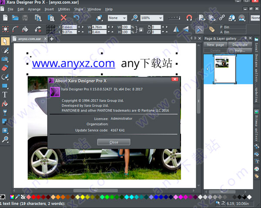Image resolution: width=261 pixels, height=208 pixels.
Task: Click the red Delete X icon
Action: coord(64,18)
